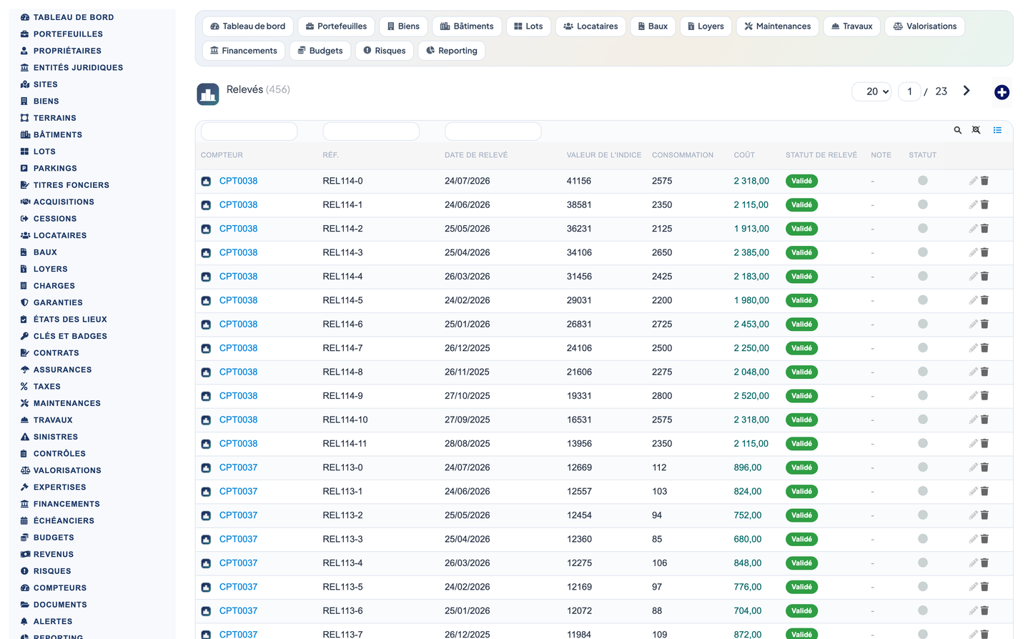The width and height of the screenshot is (1033, 639).
Task: Click the add new relevé plus icon
Action: pos(1002,92)
